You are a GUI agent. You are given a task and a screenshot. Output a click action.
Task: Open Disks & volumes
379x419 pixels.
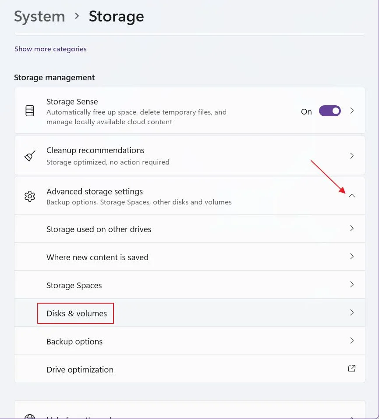tap(189, 313)
